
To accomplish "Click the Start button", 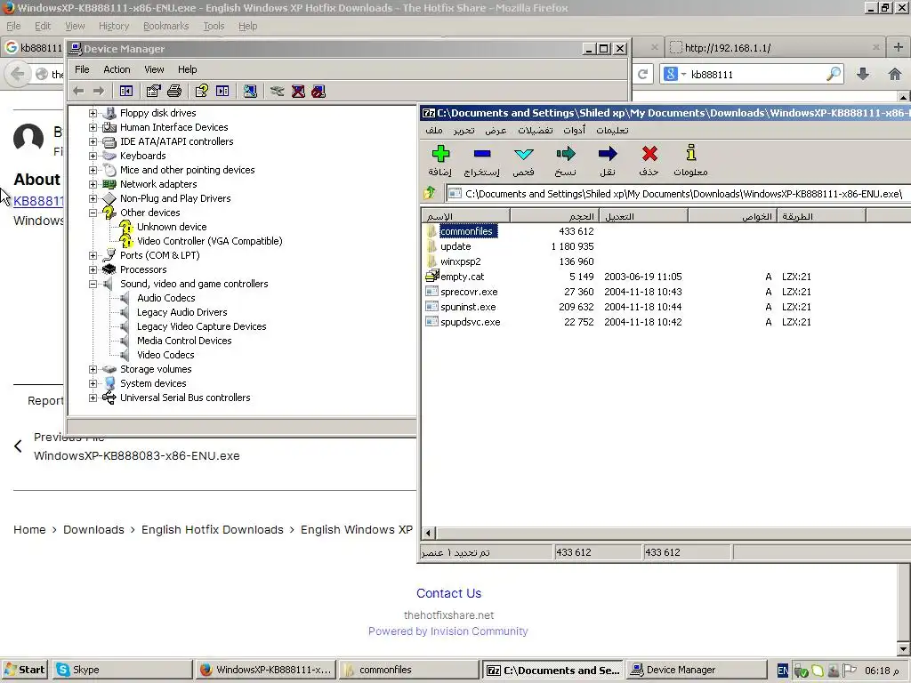I will pos(24,670).
